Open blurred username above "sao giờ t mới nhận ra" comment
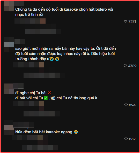Viewport: 140px width, 153px height. tap(20, 42)
